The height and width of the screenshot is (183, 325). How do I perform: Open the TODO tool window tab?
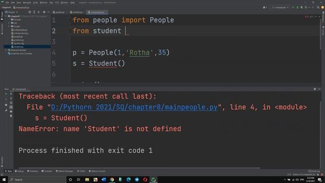(81, 171)
